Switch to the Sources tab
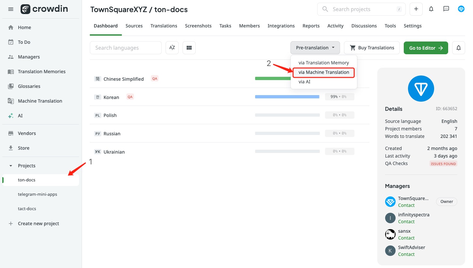 click(x=134, y=26)
